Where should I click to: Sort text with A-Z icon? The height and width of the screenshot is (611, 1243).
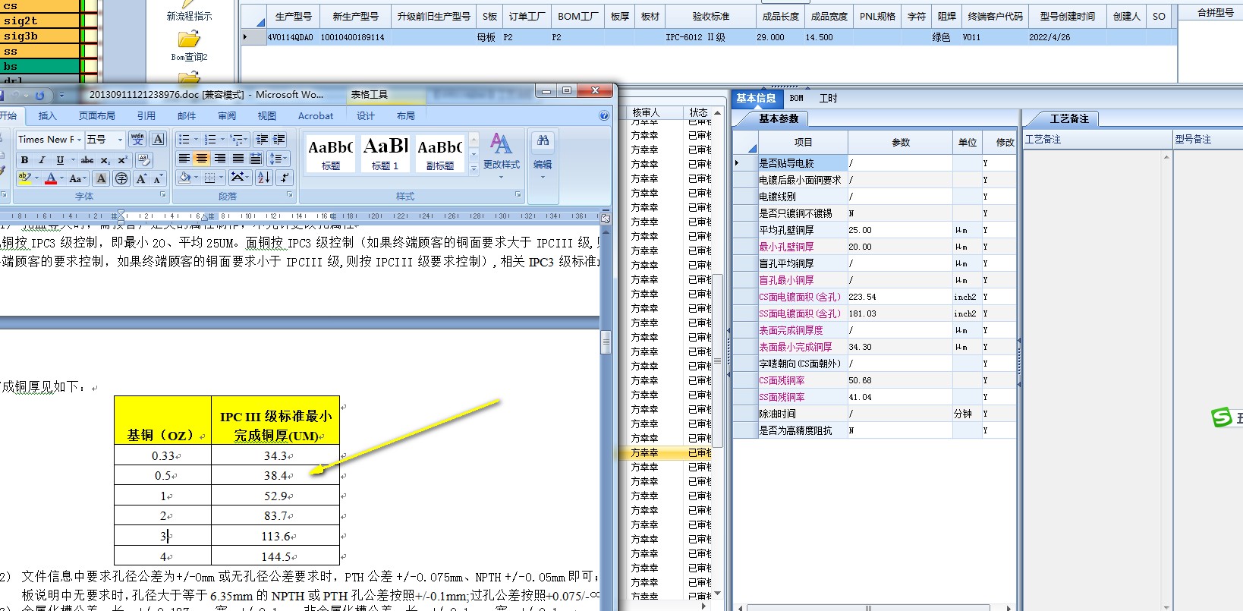click(263, 178)
